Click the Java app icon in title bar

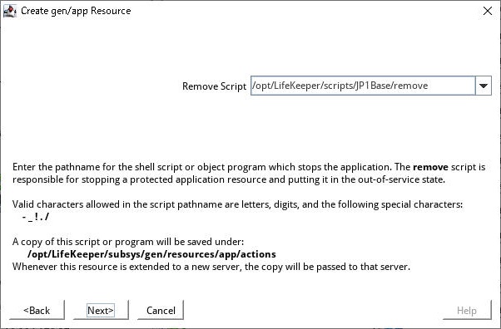pos(10,11)
